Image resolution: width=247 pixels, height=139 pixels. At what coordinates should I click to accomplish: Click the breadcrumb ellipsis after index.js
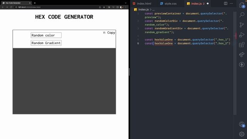point(154,10)
